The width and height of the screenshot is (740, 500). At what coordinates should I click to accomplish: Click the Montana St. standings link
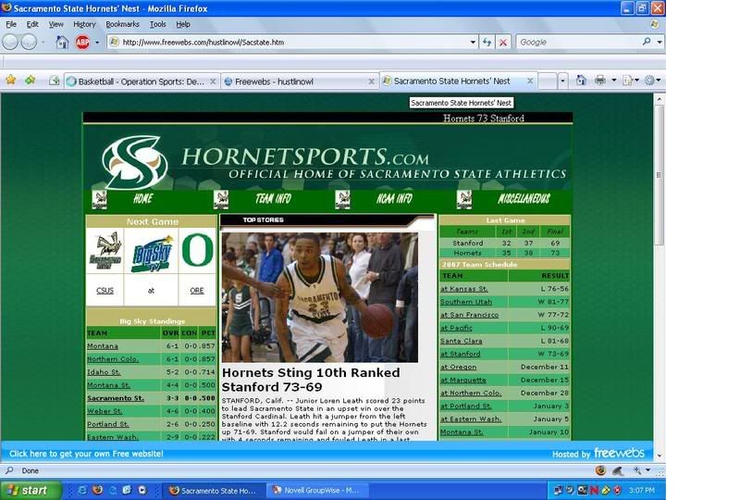pos(108,384)
